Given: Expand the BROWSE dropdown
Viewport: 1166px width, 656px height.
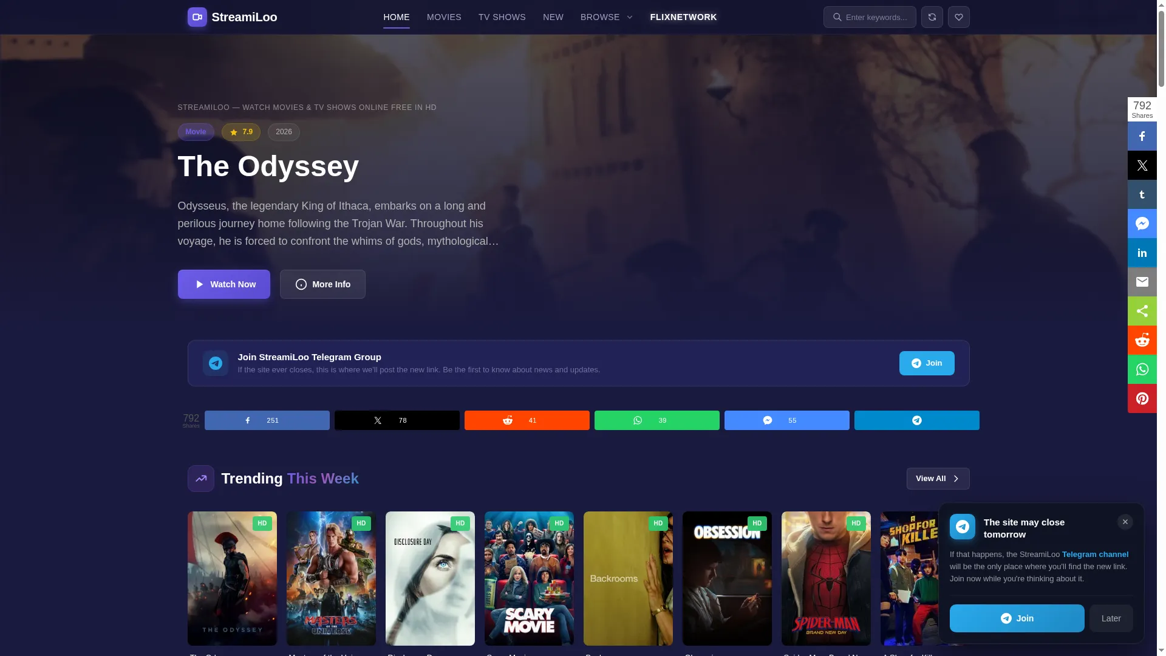Looking at the screenshot, I should tap(606, 17).
